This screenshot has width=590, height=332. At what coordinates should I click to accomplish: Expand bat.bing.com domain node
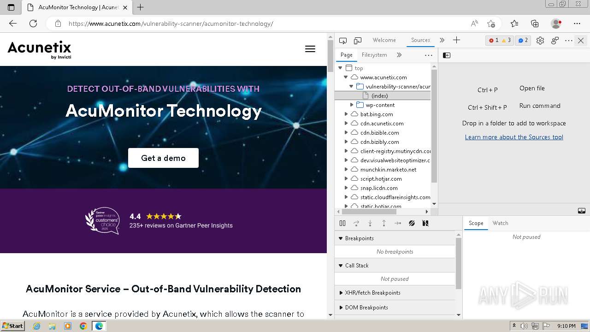pos(346,114)
